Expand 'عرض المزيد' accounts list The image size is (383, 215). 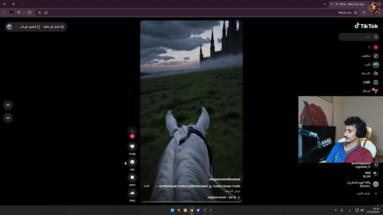[367, 193]
